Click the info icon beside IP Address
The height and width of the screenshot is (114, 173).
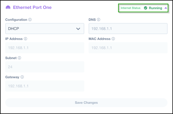click(26, 39)
